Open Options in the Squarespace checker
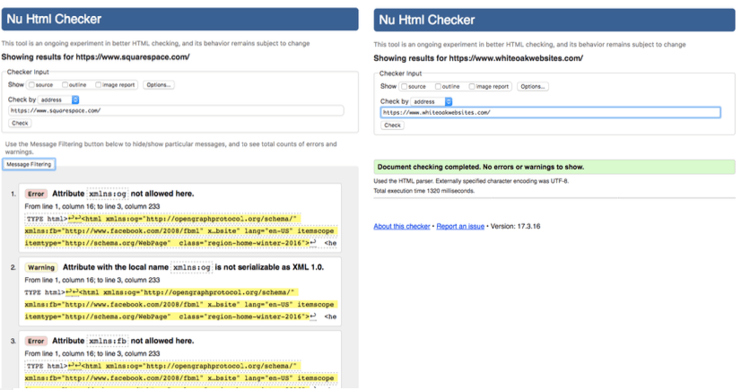The image size is (741, 390). (158, 85)
